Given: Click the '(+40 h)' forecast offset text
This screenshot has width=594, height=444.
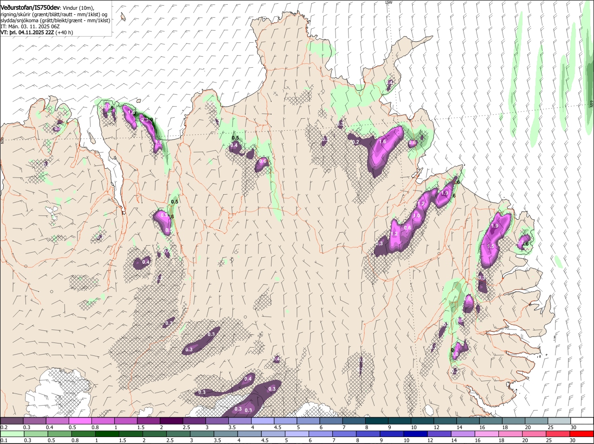Looking at the screenshot, I should tap(64, 33).
